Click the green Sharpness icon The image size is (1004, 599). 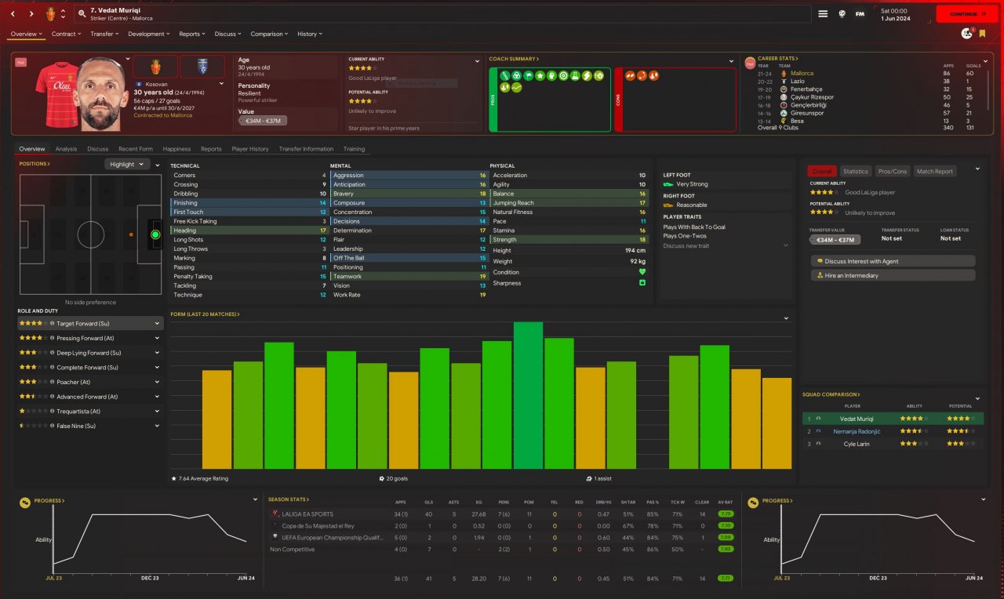coord(642,283)
